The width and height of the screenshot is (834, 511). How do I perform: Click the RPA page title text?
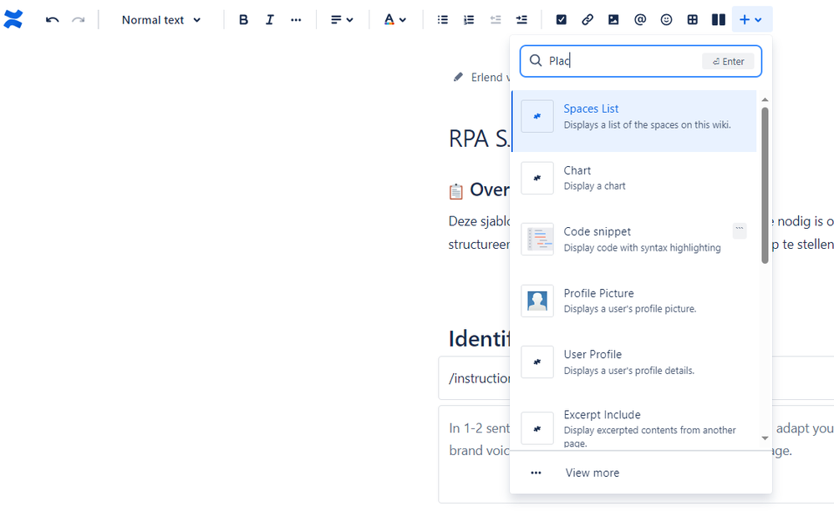(x=479, y=139)
